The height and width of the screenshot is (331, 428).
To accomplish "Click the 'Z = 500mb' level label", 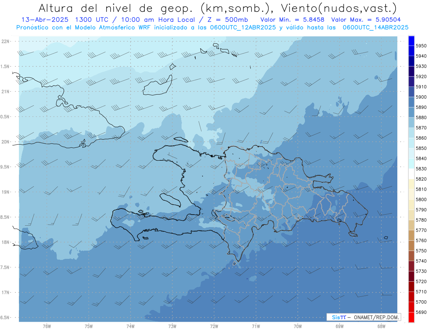I will click(x=225, y=20).
